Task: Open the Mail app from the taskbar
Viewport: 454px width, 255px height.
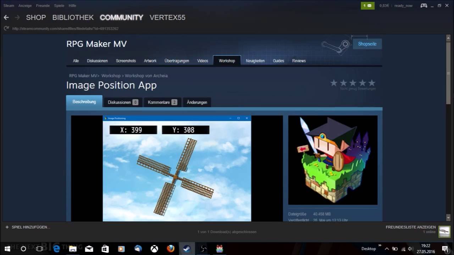Action: click(x=89, y=249)
